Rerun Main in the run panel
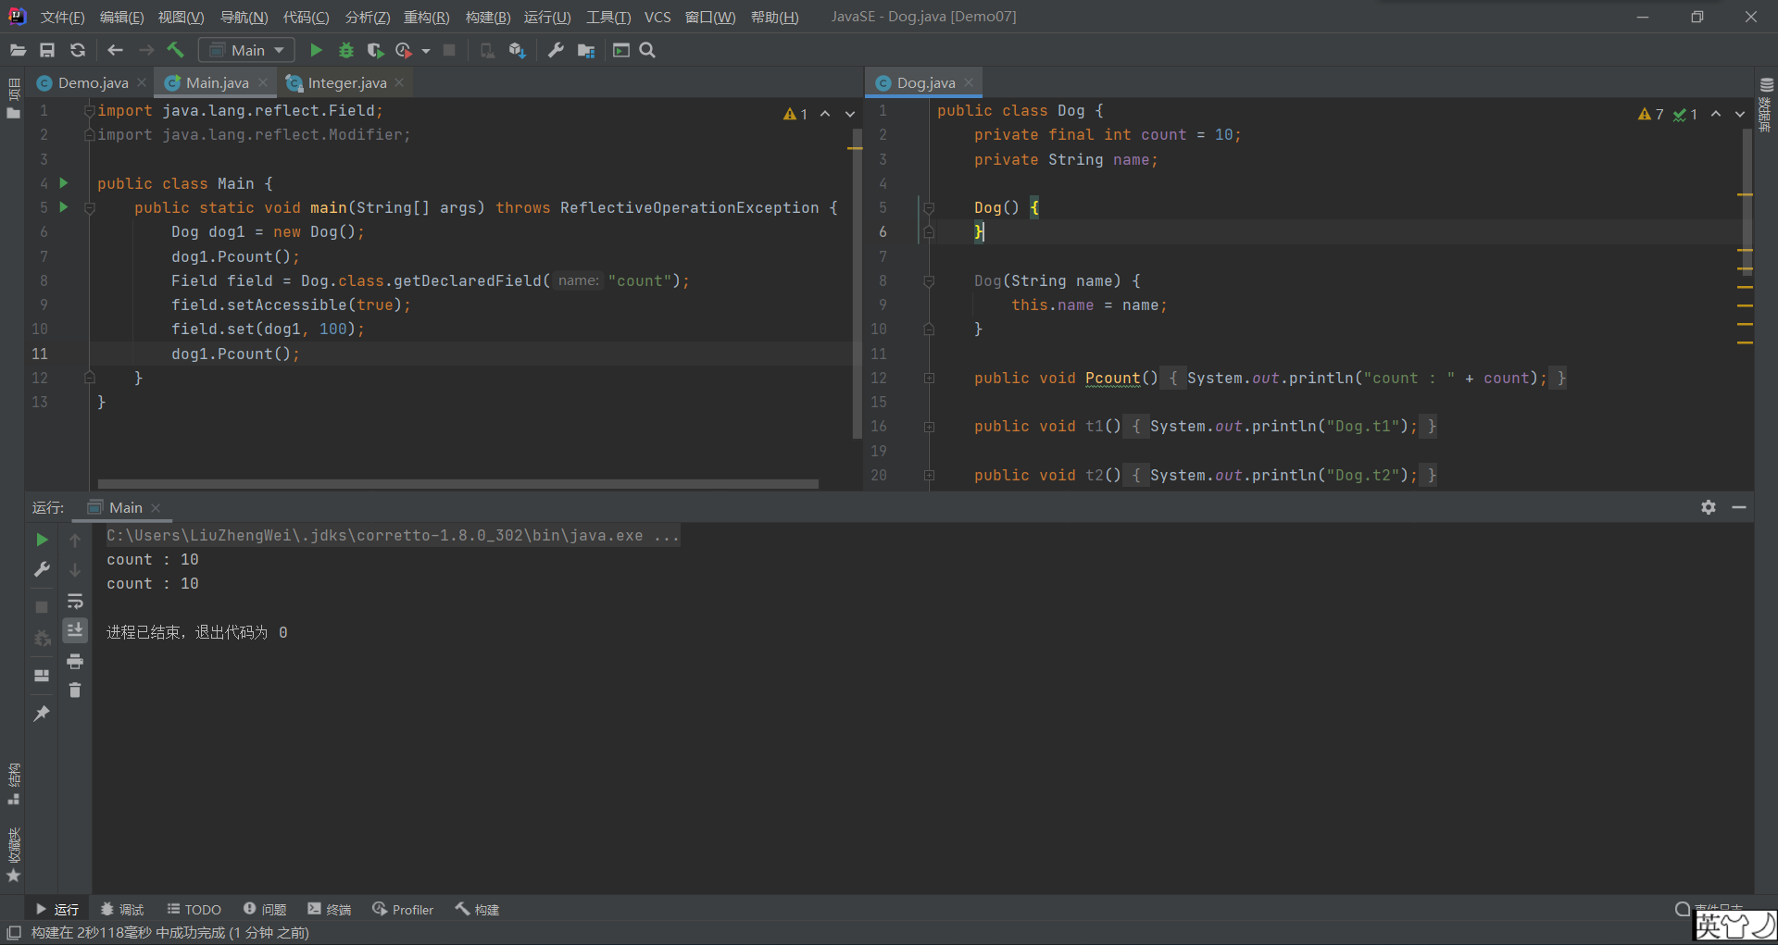 (x=42, y=540)
